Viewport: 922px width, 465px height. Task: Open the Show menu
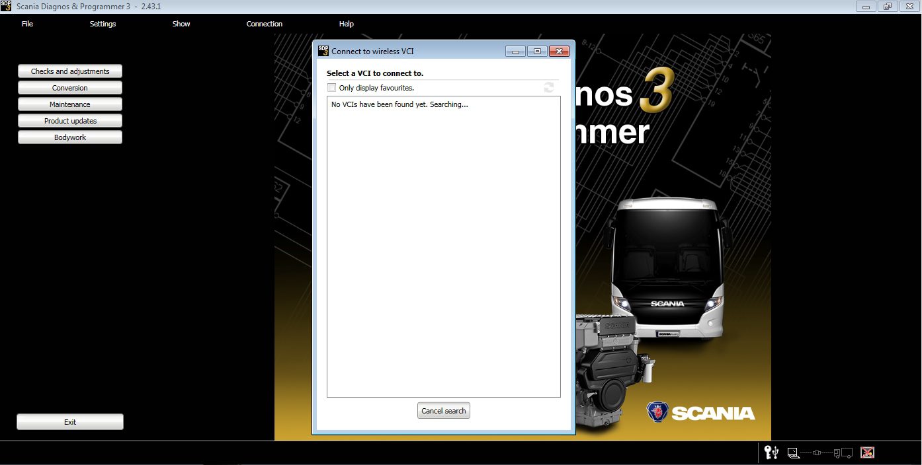pyautogui.click(x=181, y=24)
